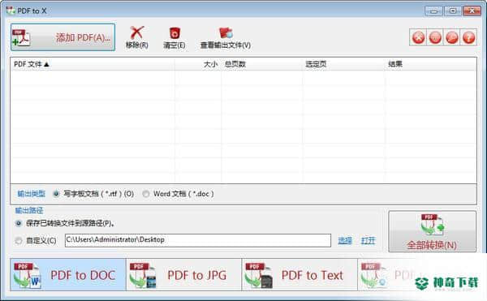This screenshot has width=487, height=301.
Task: Open 查看输出文件(V) folder icon
Action: pyautogui.click(x=226, y=33)
